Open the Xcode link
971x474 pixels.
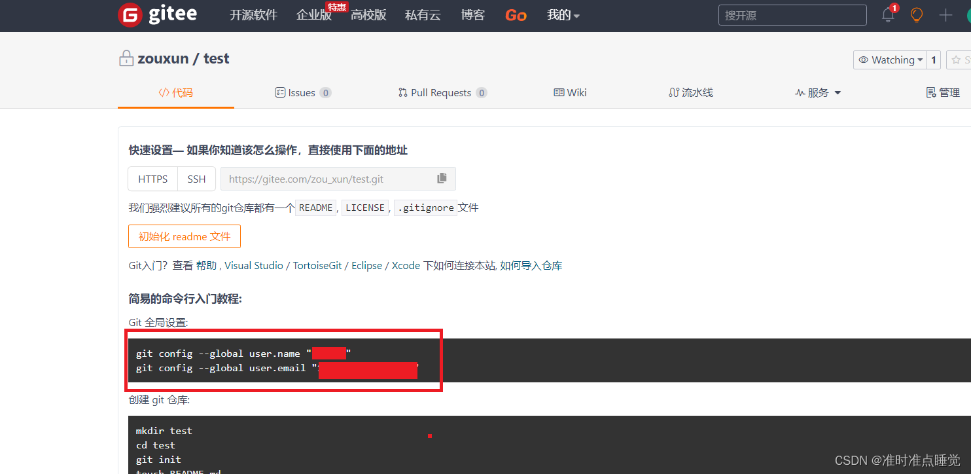(x=406, y=266)
